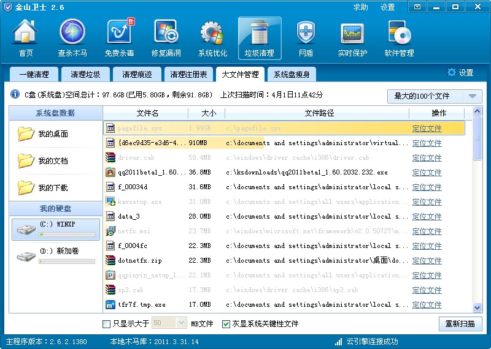Viewport: 491px width, 349px height.
Task: Click the dotnetfx.zip archive icon
Action: [110, 260]
